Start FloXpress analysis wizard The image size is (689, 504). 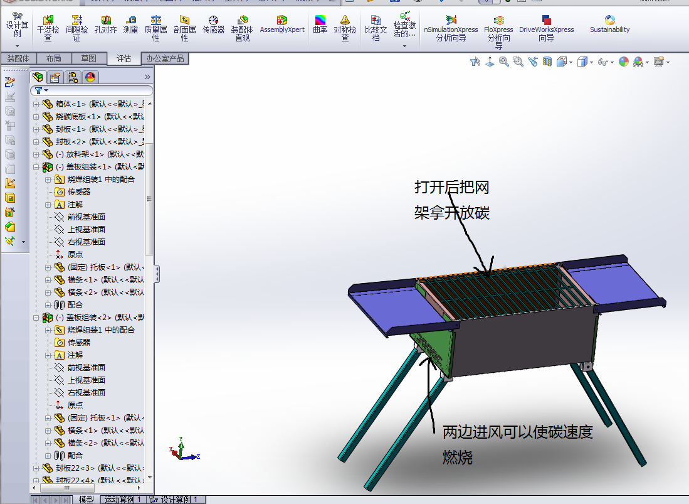499,31
